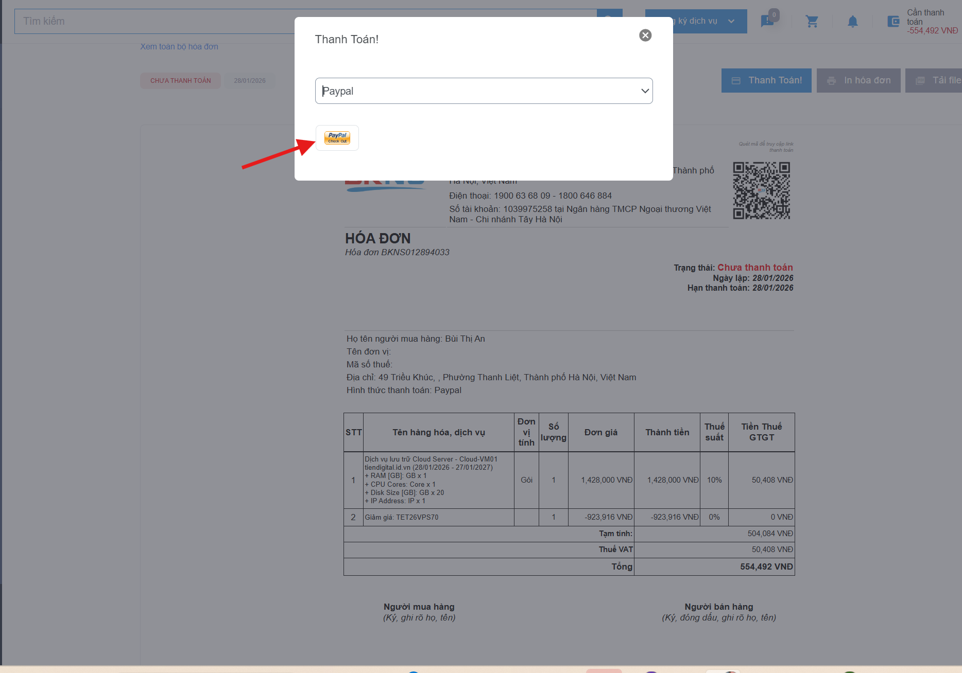Open the Paypal payment method dropdown
Image resolution: width=962 pixels, height=673 pixels.
pyautogui.click(x=483, y=91)
